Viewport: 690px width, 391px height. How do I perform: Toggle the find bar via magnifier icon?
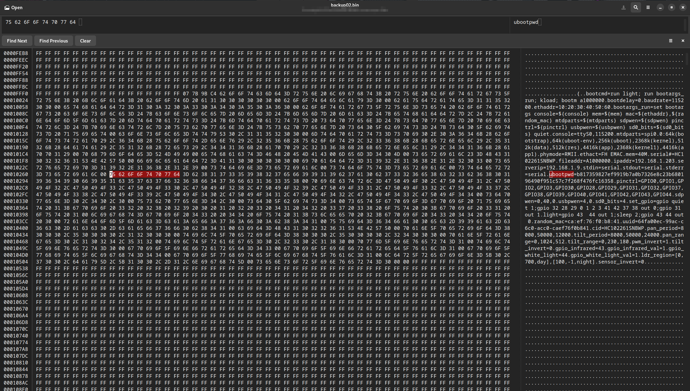point(636,7)
